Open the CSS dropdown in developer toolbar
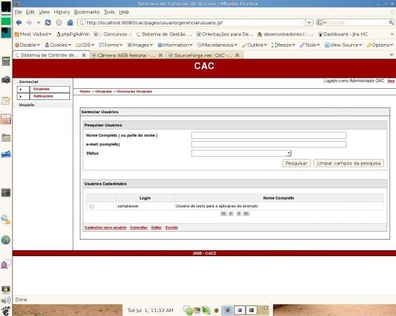 pos(85,45)
